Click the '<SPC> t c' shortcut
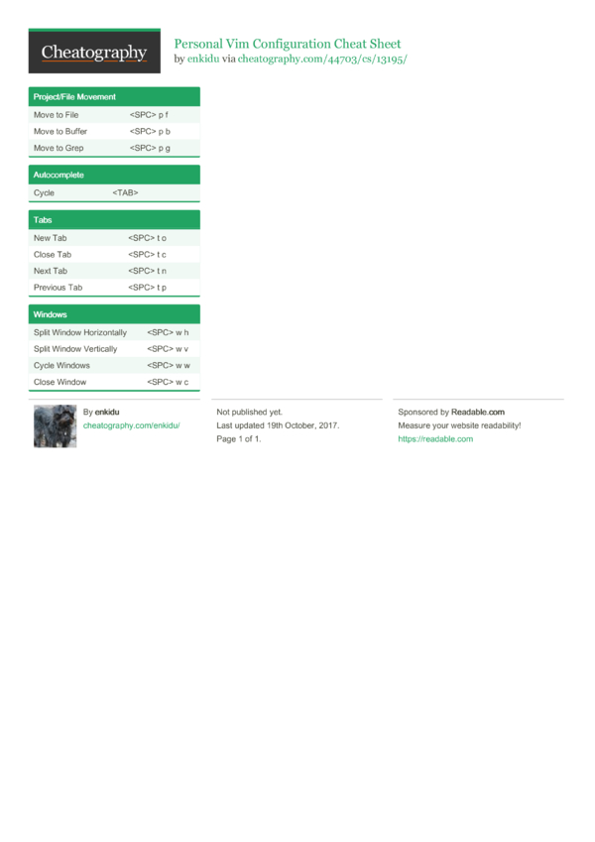This screenshot has width=595, height=842. point(147,255)
